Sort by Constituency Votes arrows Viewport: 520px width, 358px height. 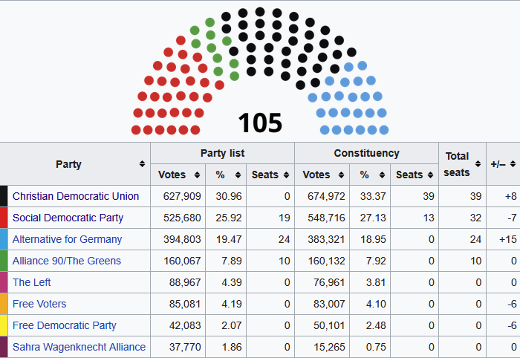point(341,175)
